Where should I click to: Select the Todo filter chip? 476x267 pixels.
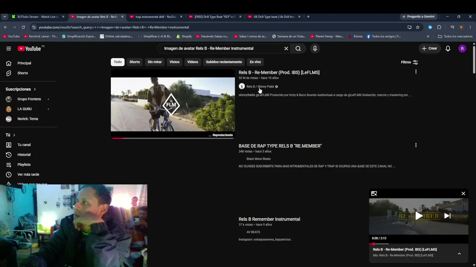(118, 62)
